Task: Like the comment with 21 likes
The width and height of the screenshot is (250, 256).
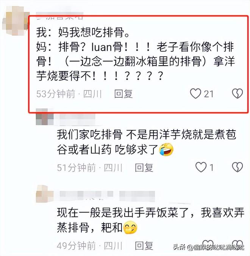Action: tap(195, 94)
